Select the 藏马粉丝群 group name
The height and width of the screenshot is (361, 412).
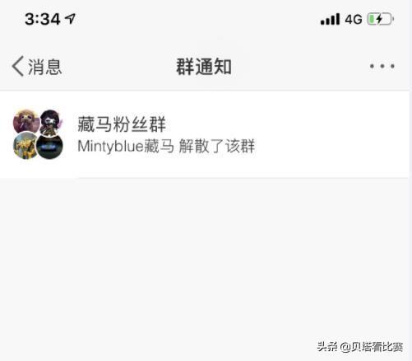click(122, 124)
